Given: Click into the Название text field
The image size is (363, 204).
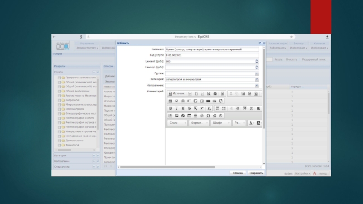Looking at the screenshot, I should coord(211,49).
